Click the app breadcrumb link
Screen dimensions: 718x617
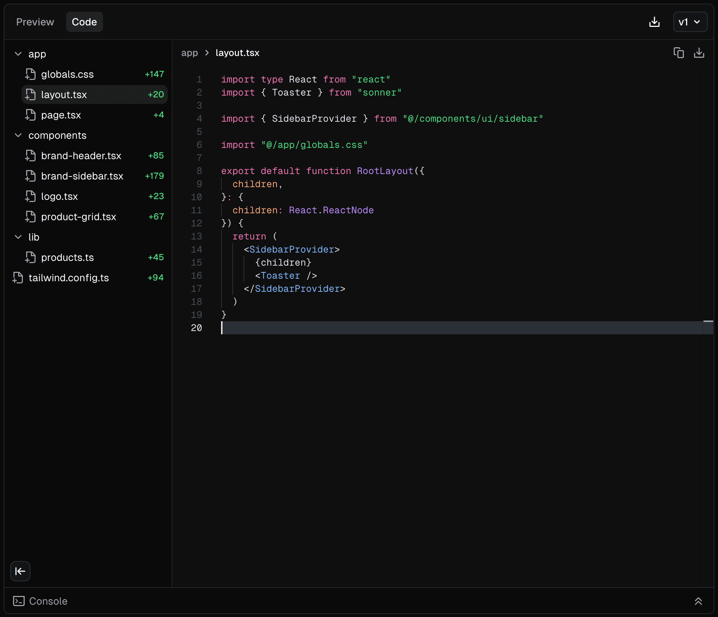tap(189, 53)
